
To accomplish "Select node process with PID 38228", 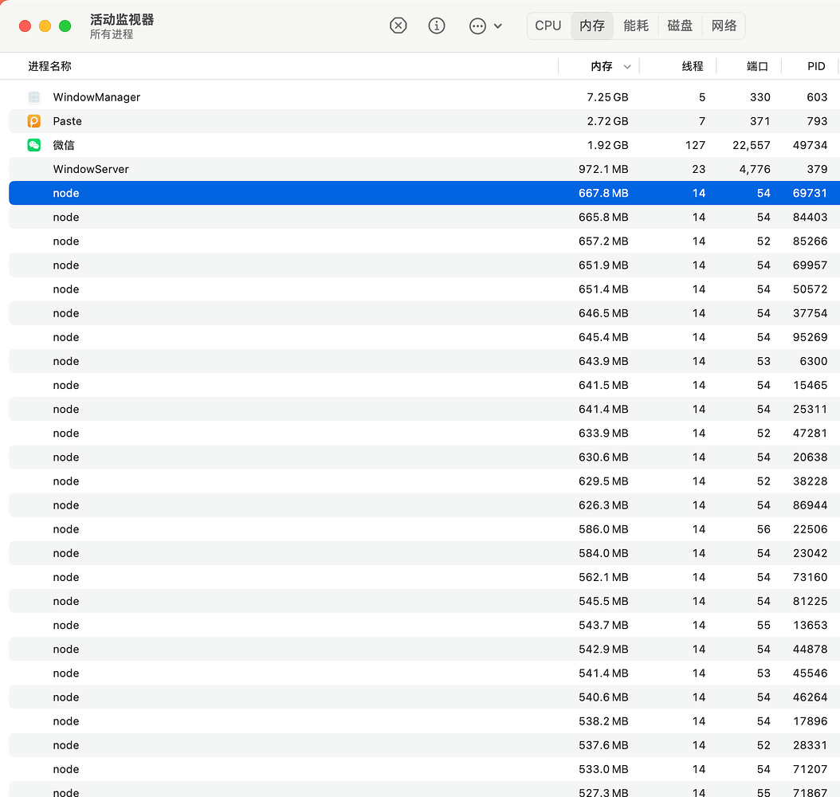I will click(x=424, y=481).
